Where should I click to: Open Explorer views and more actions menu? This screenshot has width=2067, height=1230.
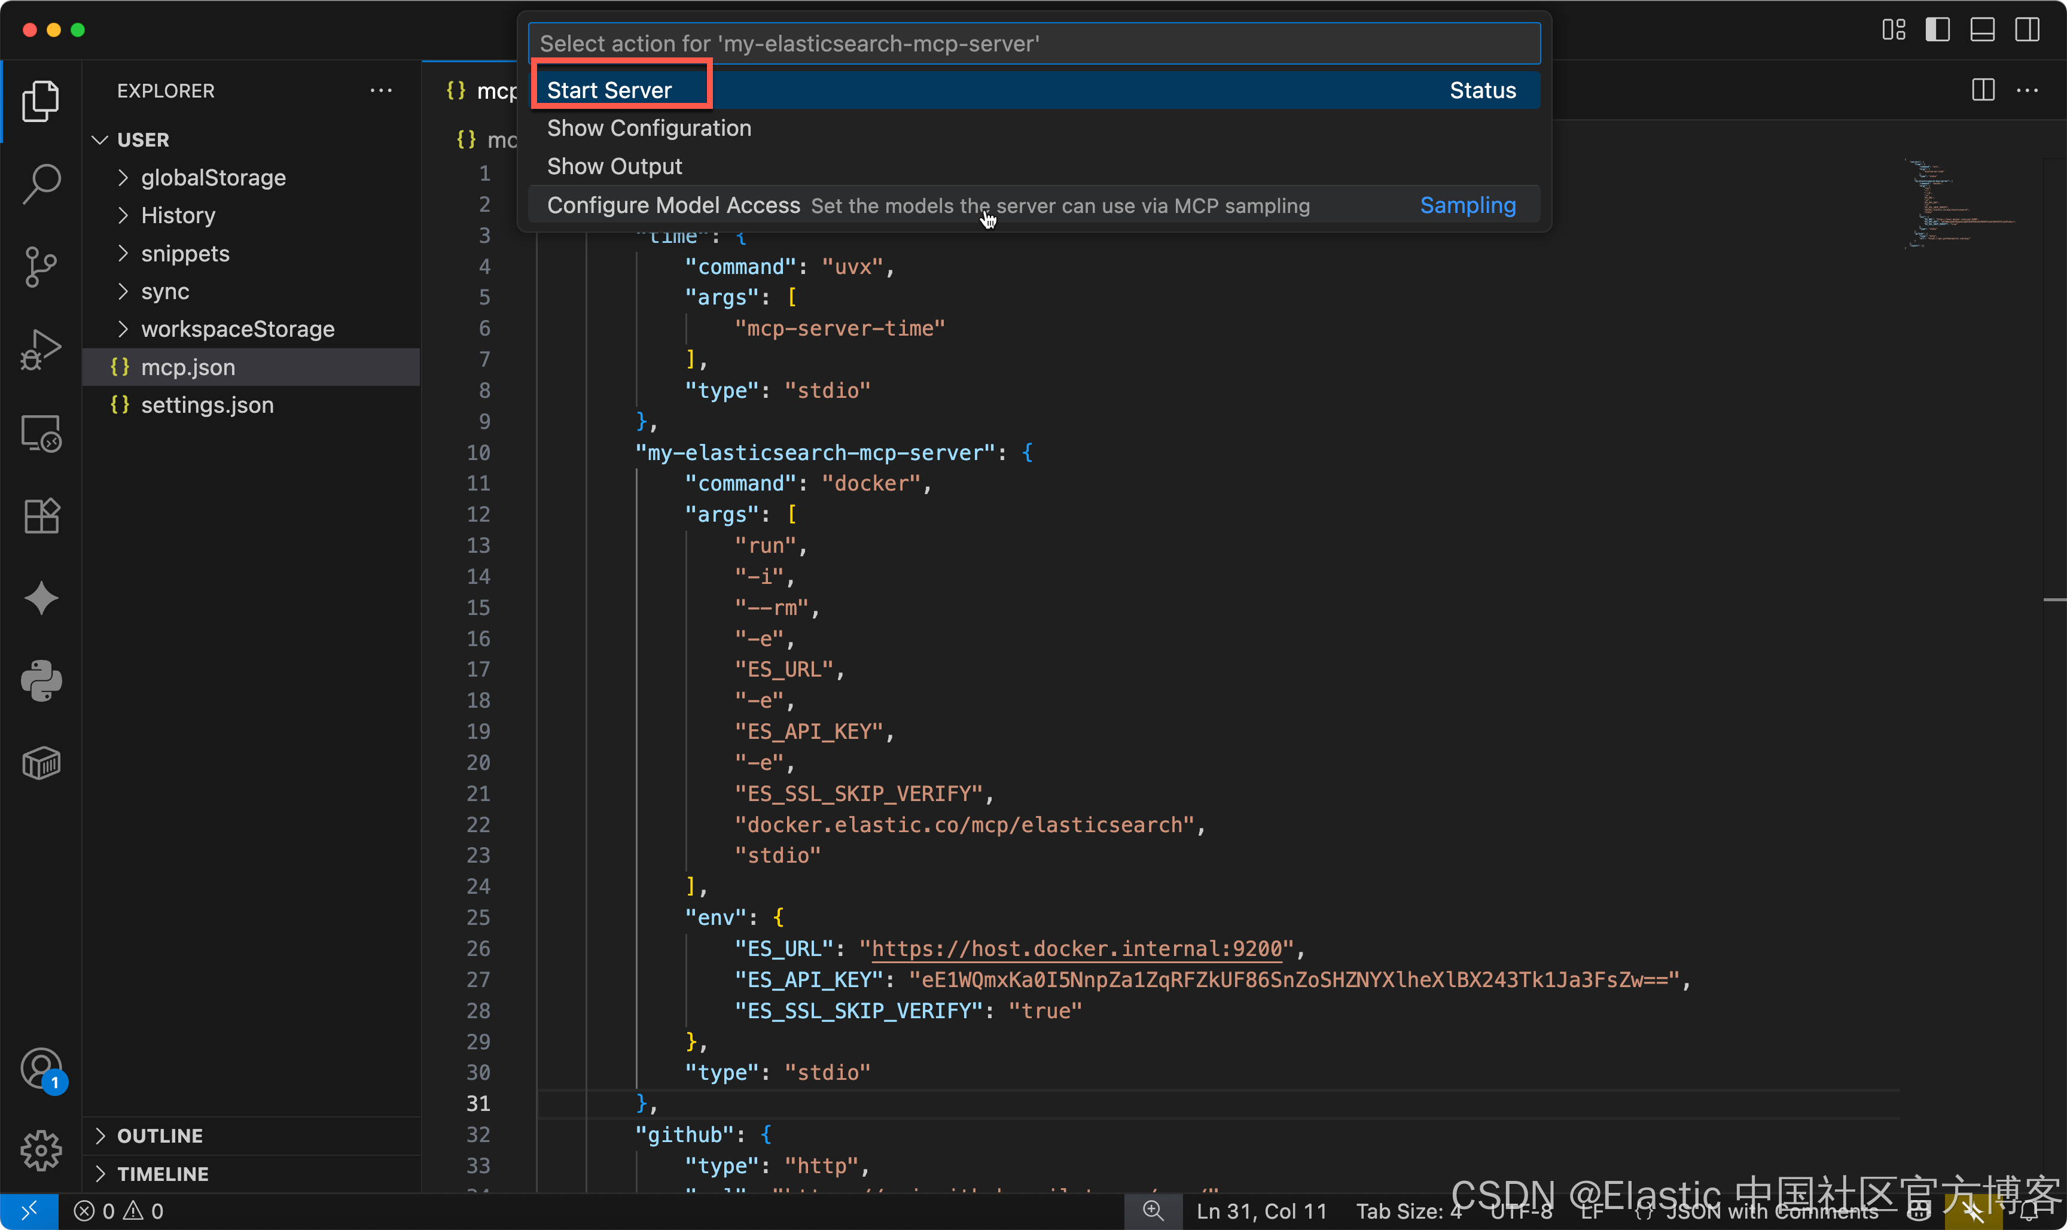pos(380,90)
